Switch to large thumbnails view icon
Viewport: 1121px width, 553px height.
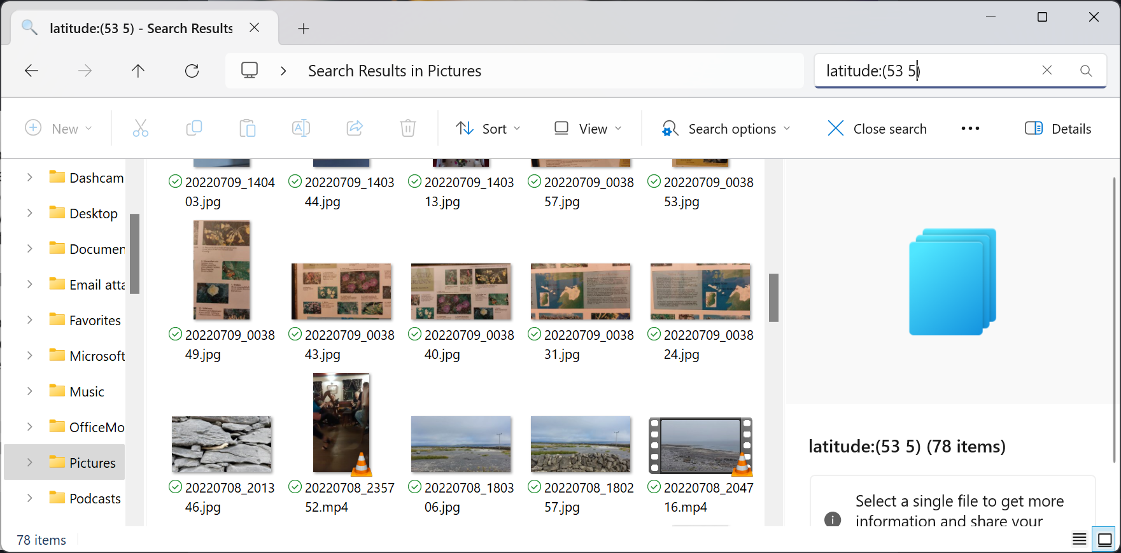pyautogui.click(x=1105, y=540)
